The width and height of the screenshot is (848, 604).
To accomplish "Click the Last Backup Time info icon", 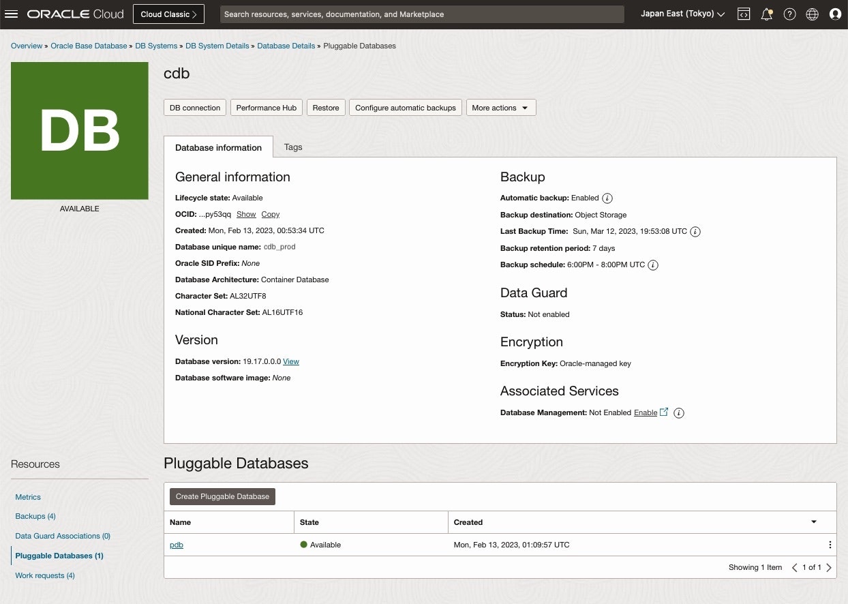I will point(695,232).
